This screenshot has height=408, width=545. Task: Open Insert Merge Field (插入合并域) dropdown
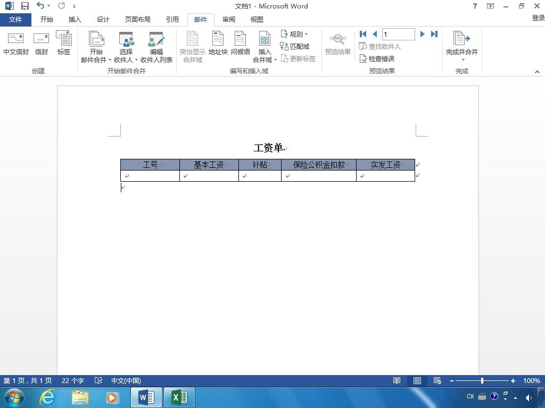[x=265, y=47]
